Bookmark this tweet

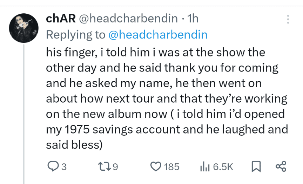tap(256, 166)
